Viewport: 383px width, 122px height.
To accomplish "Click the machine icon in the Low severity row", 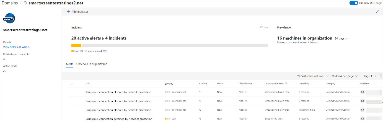I will pos(362,119).
